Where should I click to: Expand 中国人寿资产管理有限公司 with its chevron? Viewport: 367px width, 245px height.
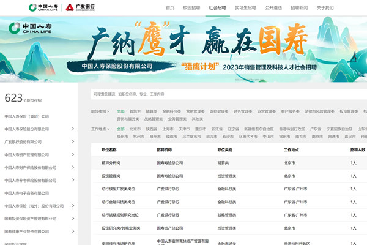(x=73, y=154)
